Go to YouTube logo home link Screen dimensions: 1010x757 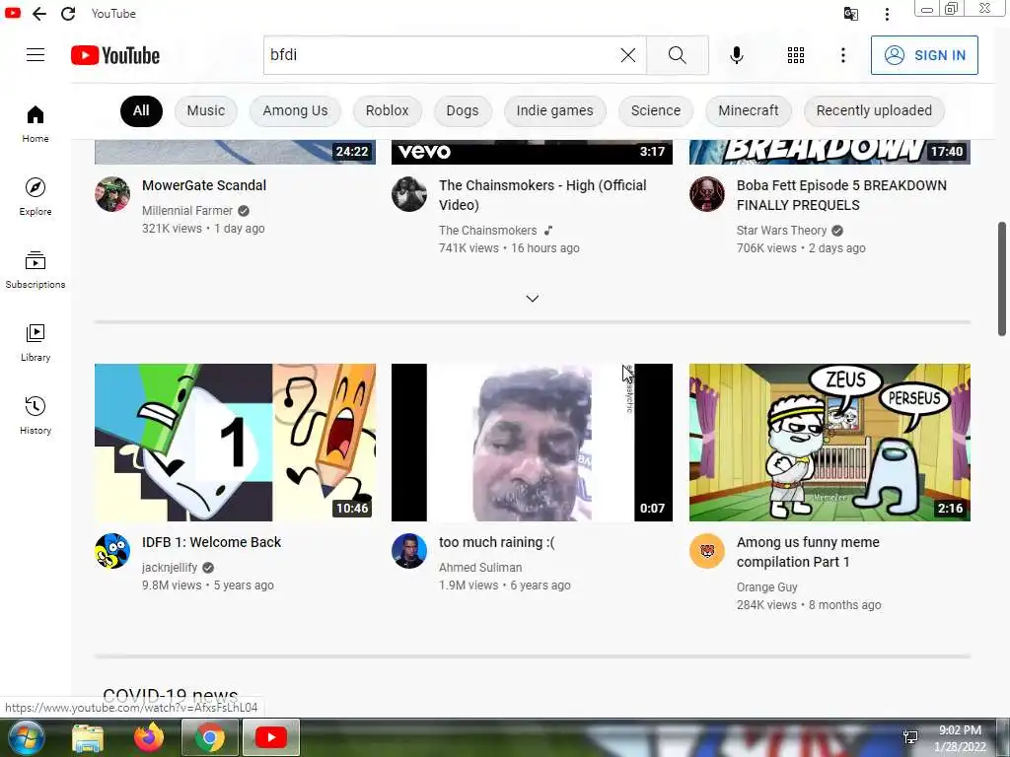115,55
